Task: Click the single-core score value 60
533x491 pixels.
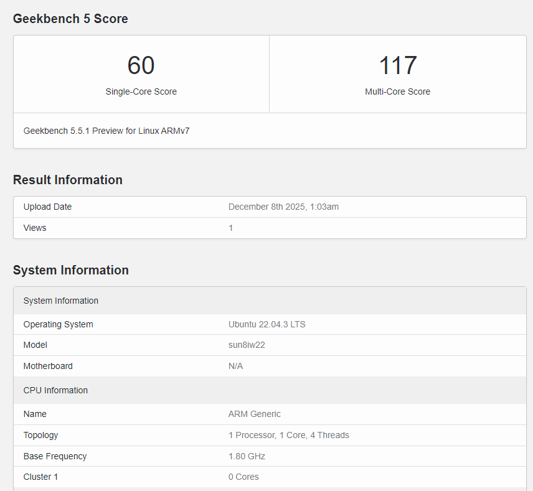Action: 141,65
